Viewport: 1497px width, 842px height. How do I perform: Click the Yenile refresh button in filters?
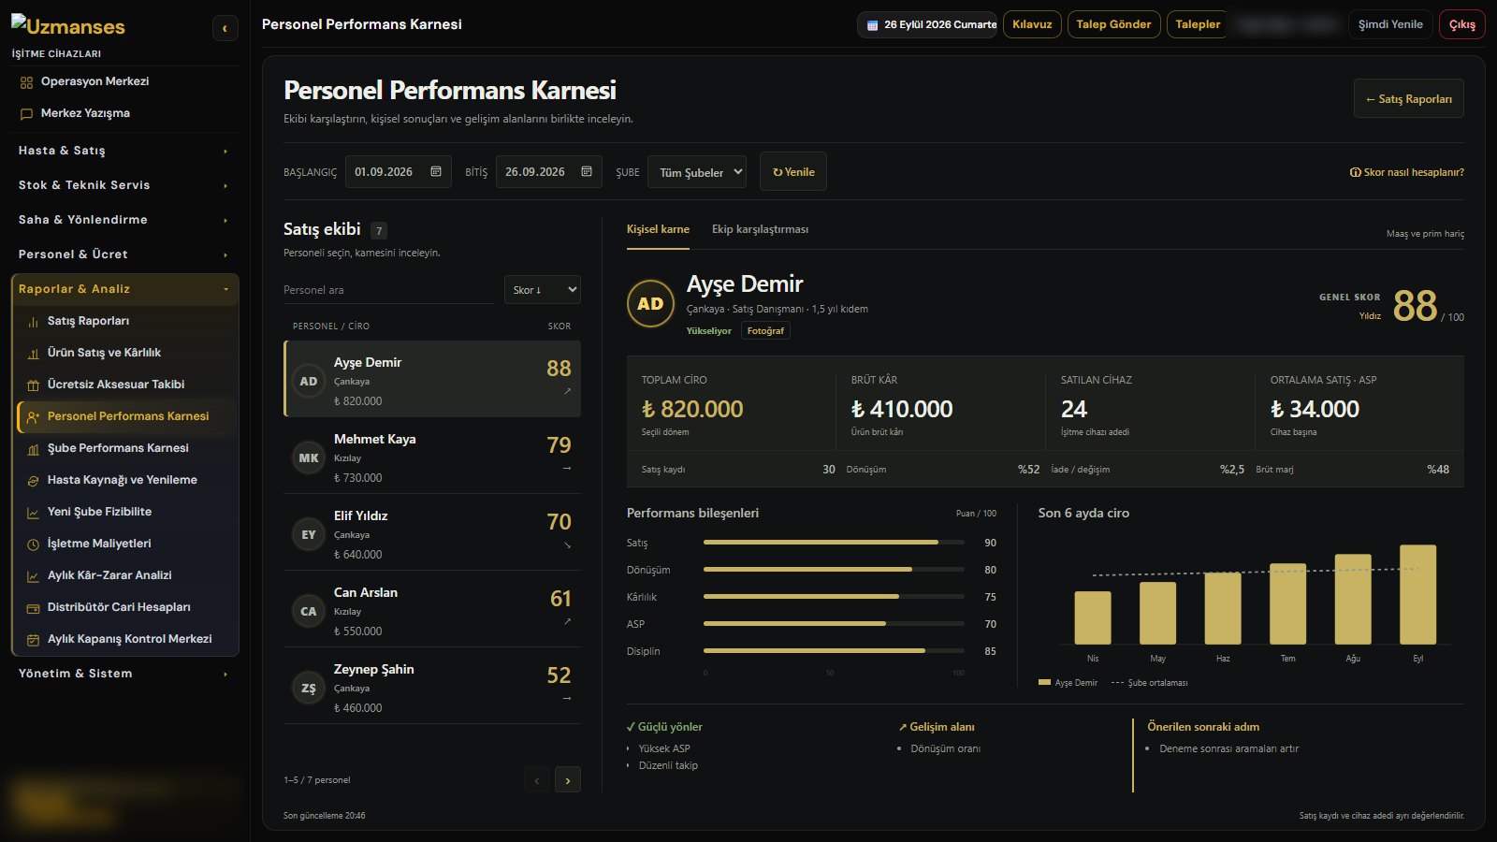tap(793, 172)
